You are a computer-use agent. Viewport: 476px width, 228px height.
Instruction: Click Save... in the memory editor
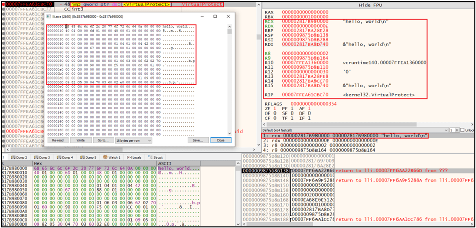coord(198,140)
